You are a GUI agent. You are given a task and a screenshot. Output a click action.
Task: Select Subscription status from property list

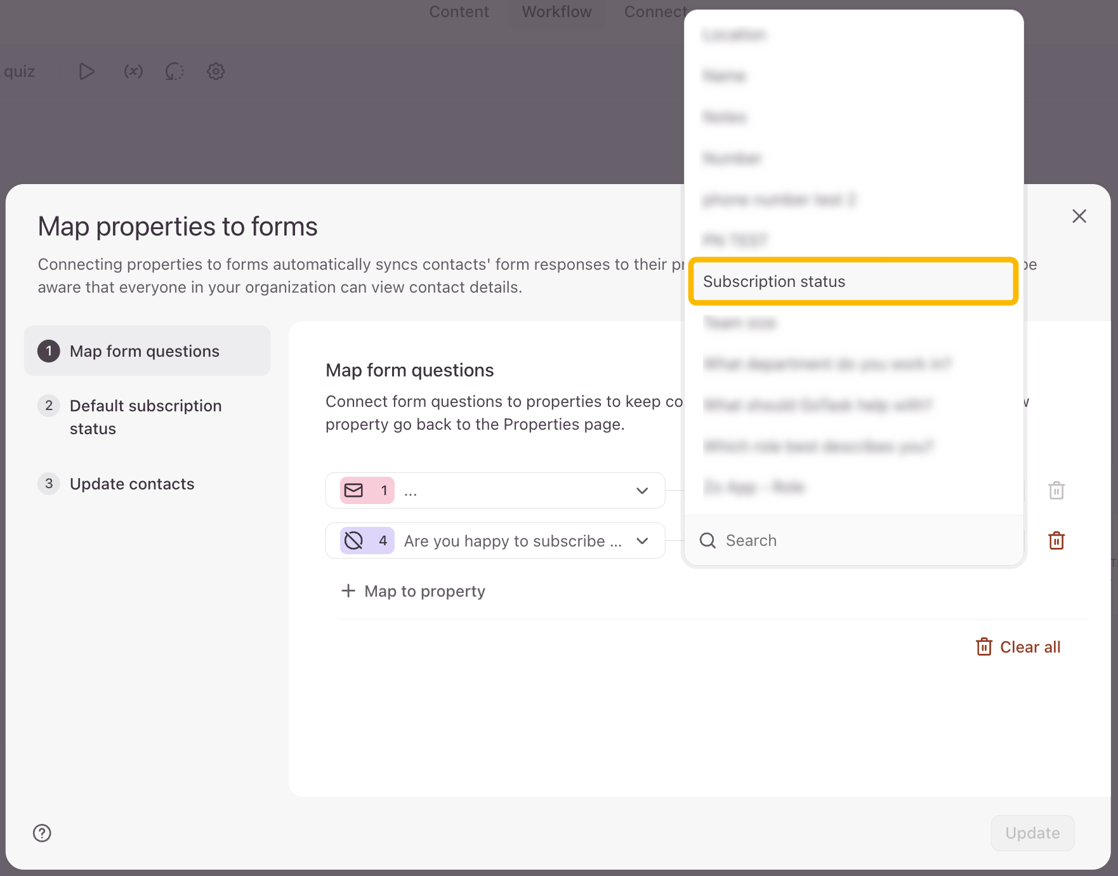(x=853, y=281)
